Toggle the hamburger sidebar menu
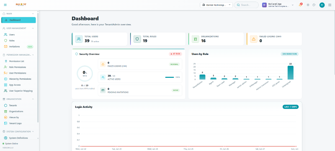 (5, 5)
